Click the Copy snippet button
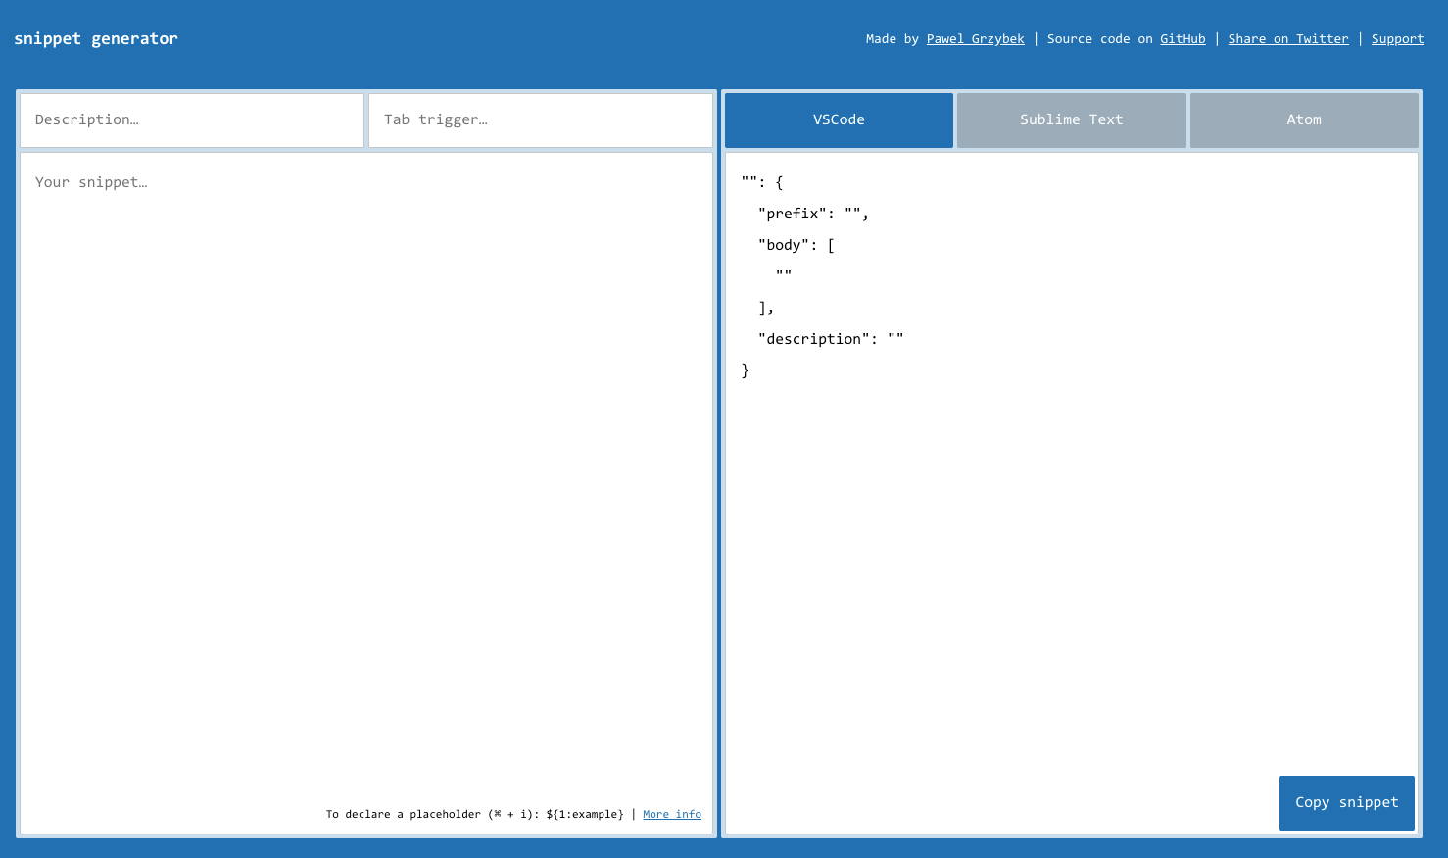Viewport: 1448px width, 858px height. 1347,803
